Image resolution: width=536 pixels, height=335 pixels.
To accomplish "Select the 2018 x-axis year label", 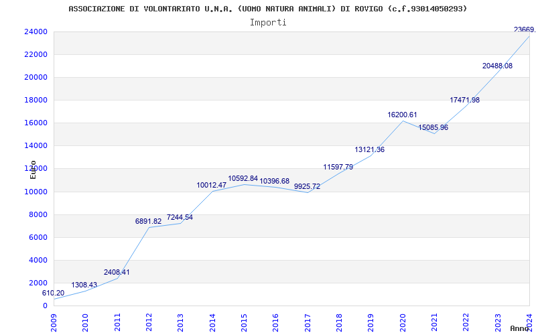I will [x=339, y=323].
